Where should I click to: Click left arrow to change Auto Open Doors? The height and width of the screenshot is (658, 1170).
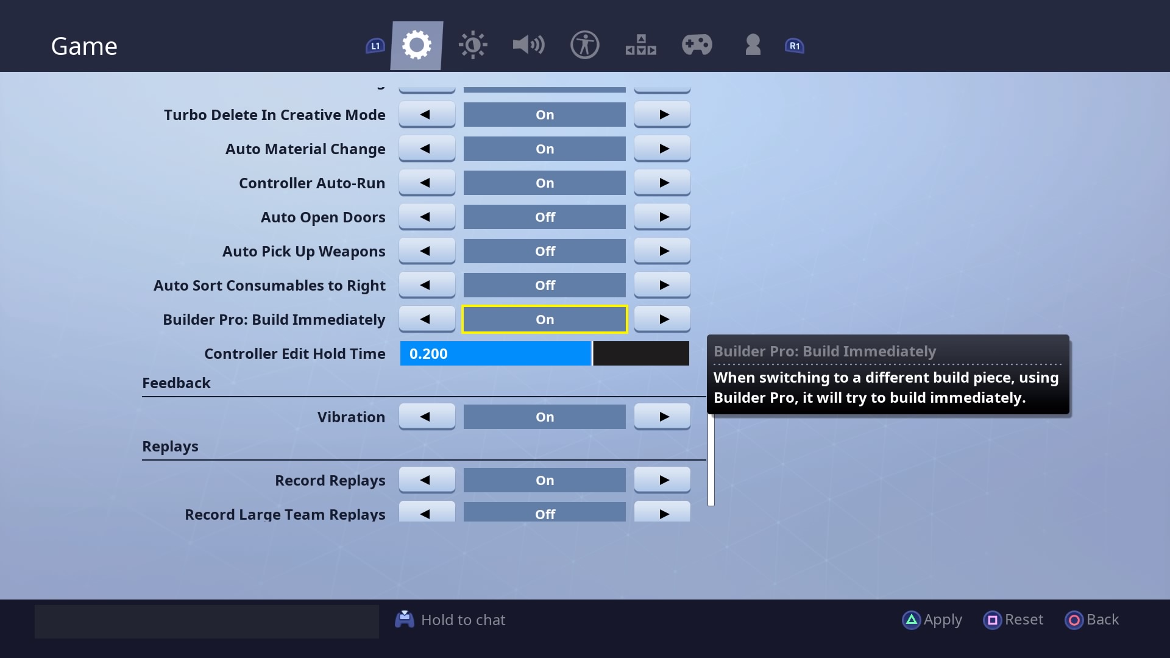point(426,216)
